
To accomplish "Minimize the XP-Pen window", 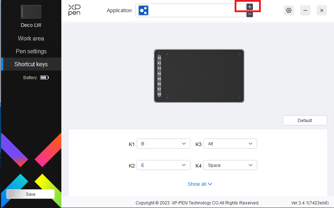I will point(305,10).
